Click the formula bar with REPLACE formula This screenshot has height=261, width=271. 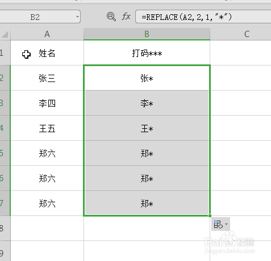click(203, 17)
